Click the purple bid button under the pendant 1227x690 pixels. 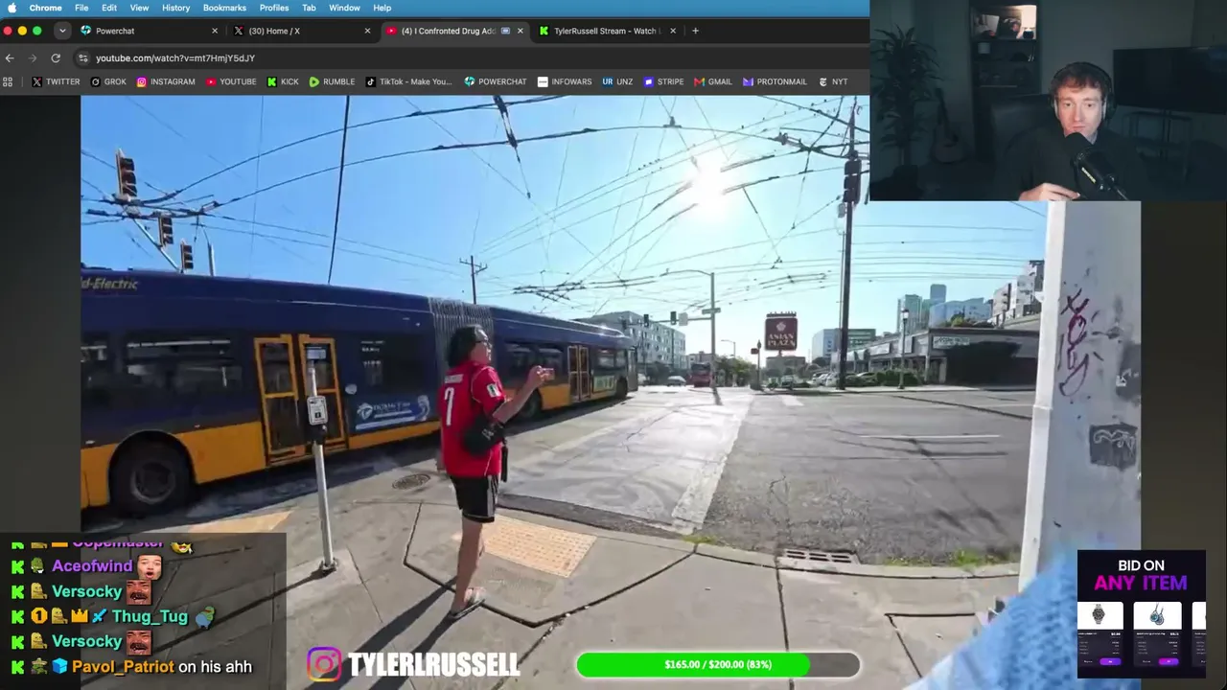tap(1168, 661)
